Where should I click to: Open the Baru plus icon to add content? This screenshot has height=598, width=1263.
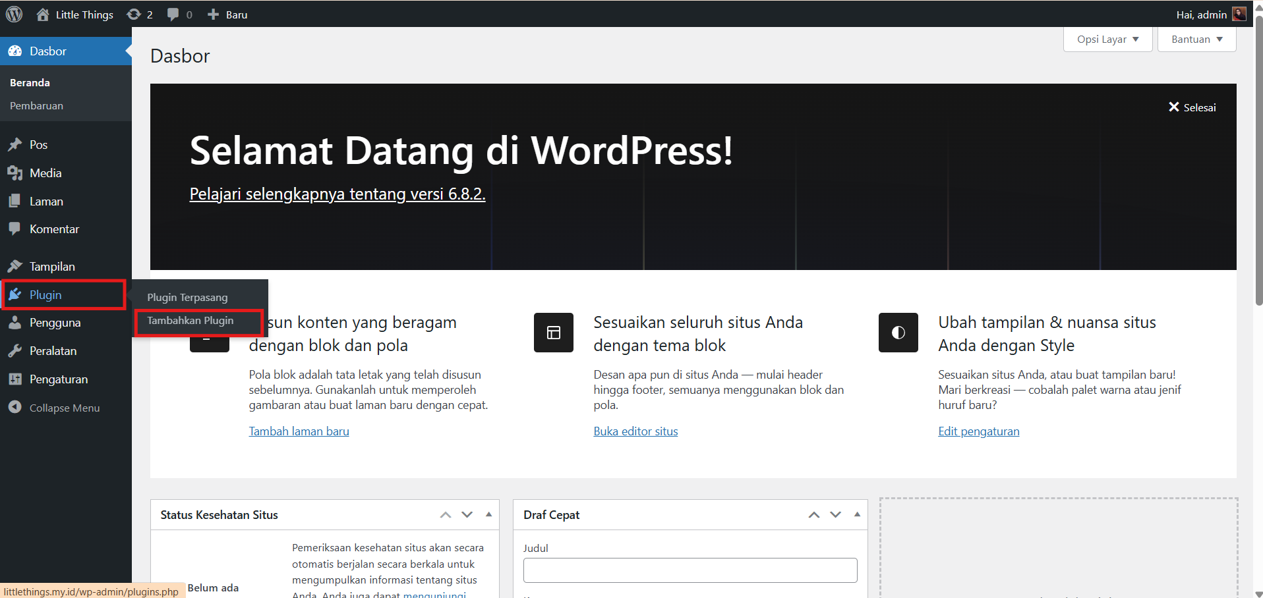click(212, 14)
